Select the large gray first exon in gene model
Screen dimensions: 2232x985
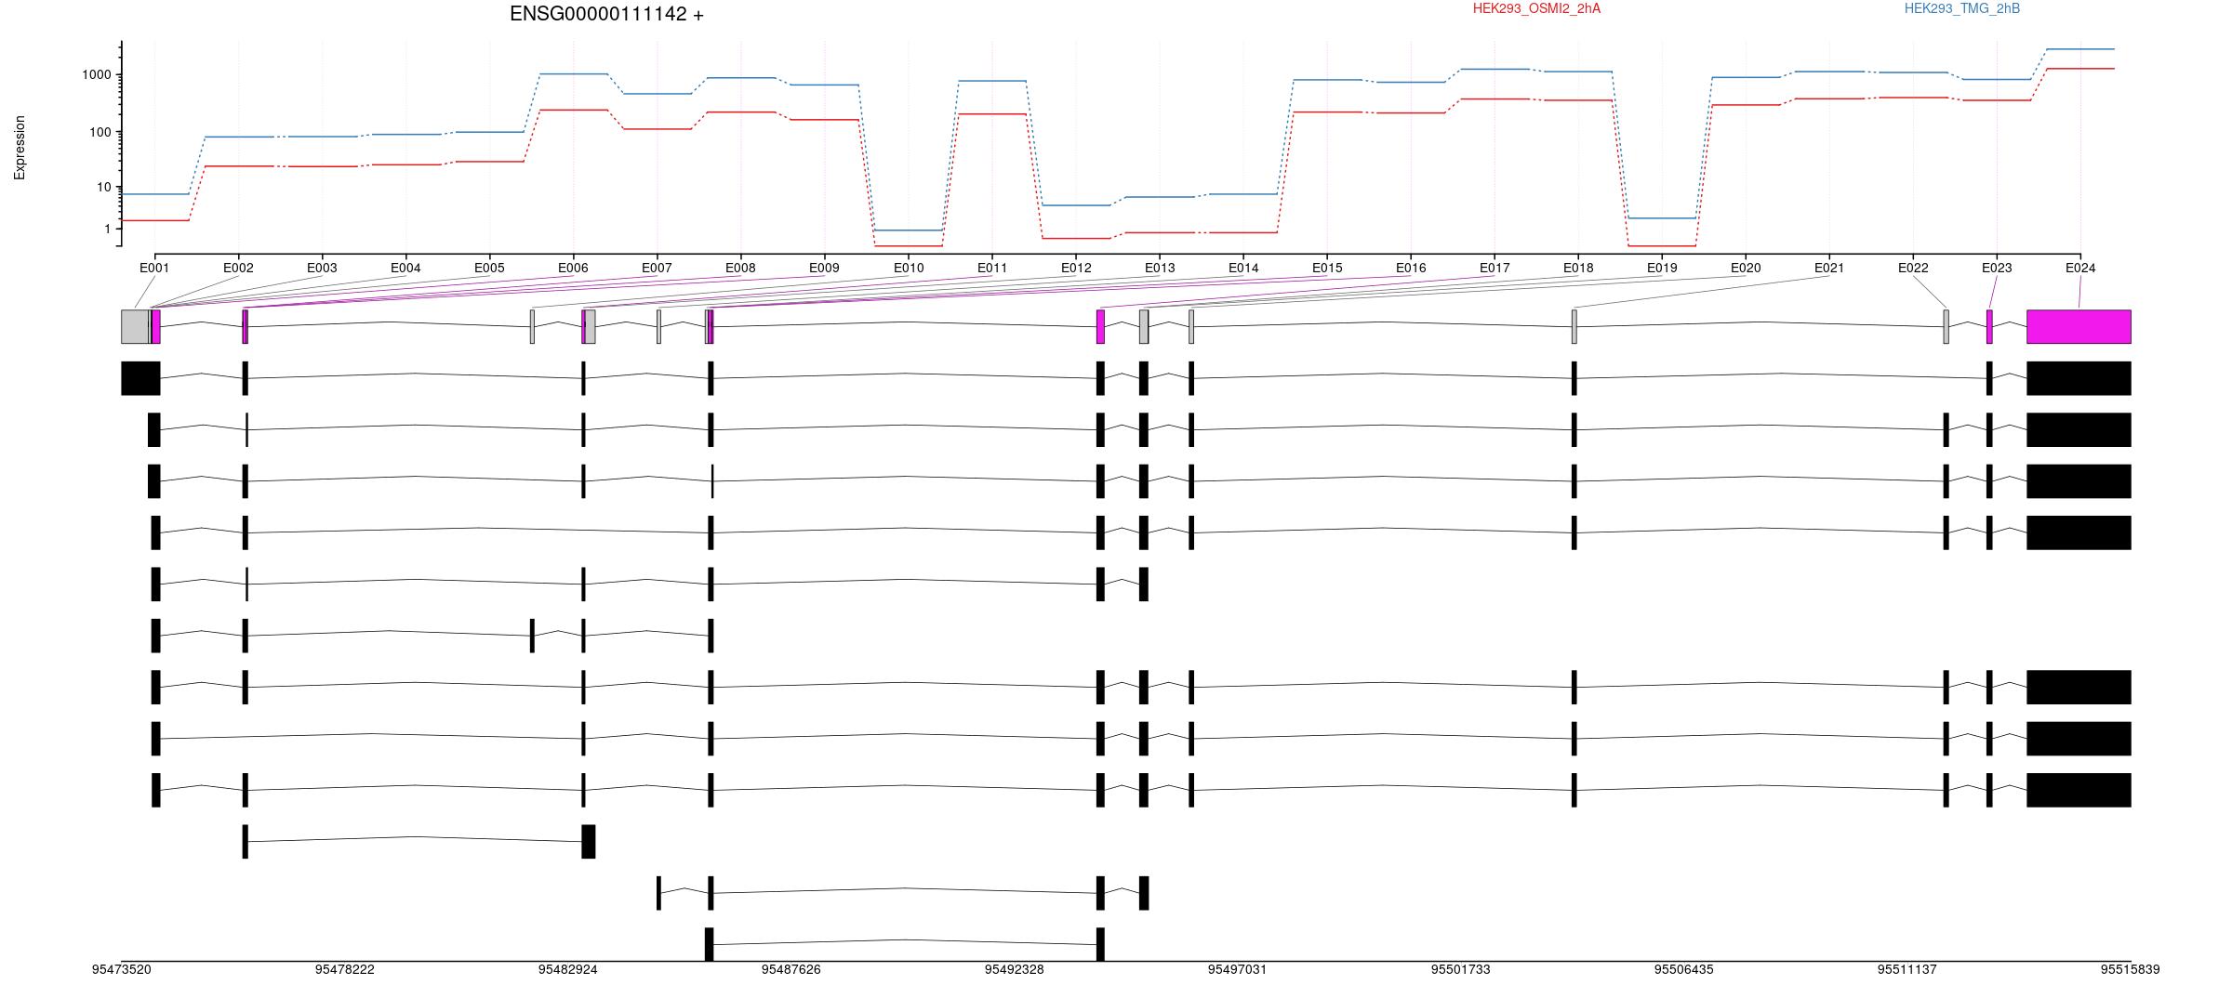(135, 327)
